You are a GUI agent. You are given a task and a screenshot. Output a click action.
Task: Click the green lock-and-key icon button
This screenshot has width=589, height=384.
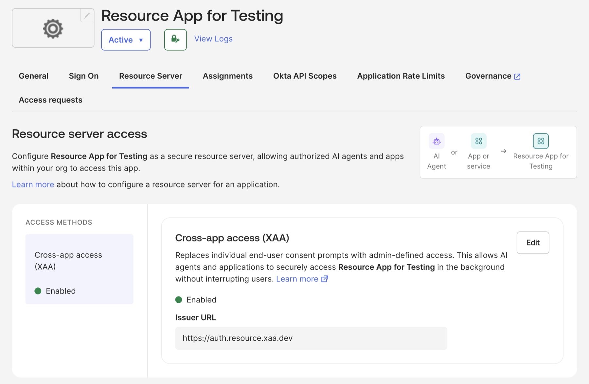pos(175,40)
